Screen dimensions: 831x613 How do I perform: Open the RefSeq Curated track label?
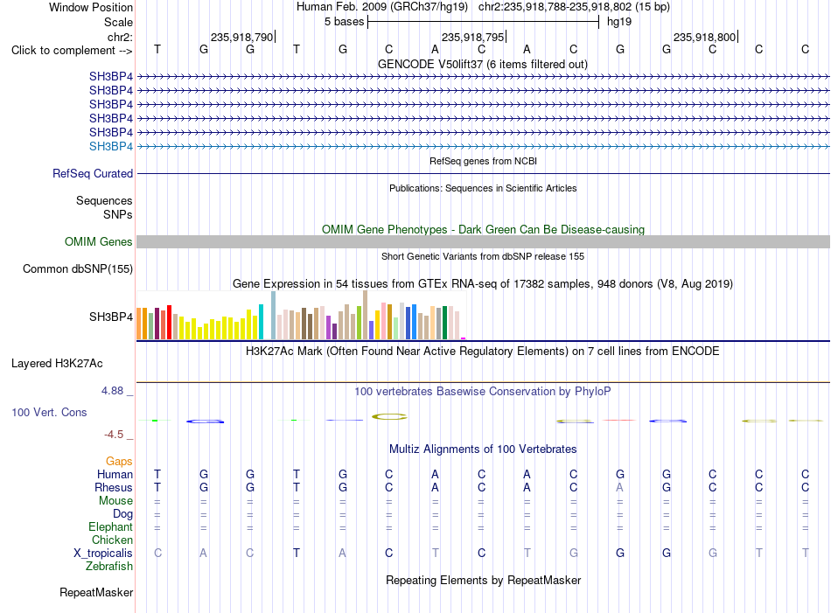click(x=93, y=173)
